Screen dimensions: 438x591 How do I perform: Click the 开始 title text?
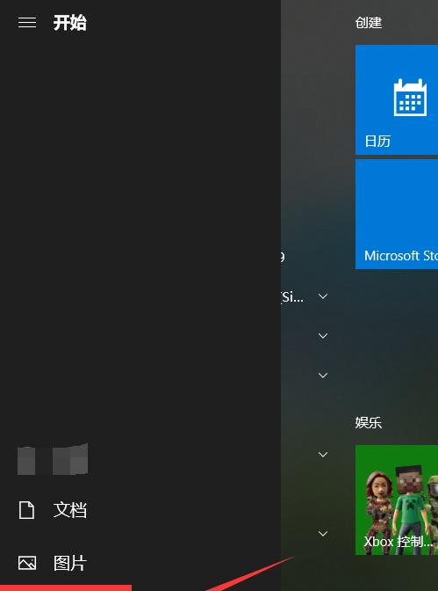[x=70, y=23]
